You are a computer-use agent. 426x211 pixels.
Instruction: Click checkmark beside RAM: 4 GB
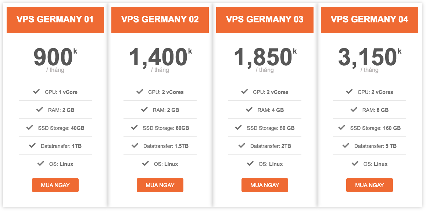tap(249, 110)
